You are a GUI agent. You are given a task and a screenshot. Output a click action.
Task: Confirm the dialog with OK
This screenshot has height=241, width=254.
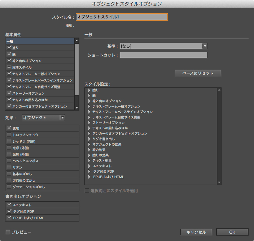click(232, 232)
